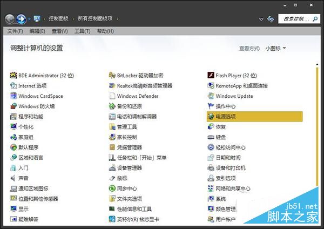
Task: Open the 恢复 link
Action: (221, 127)
